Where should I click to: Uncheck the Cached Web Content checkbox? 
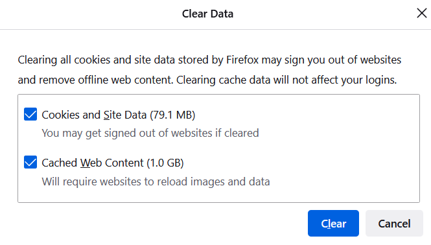point(30,162)
